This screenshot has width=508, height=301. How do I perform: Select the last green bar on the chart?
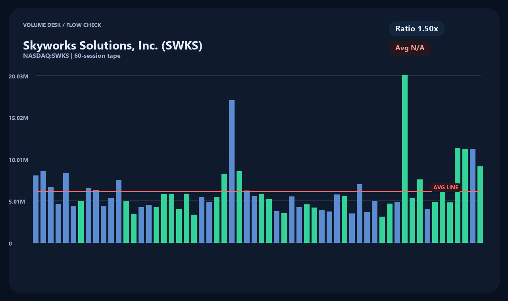click(480, 204)
